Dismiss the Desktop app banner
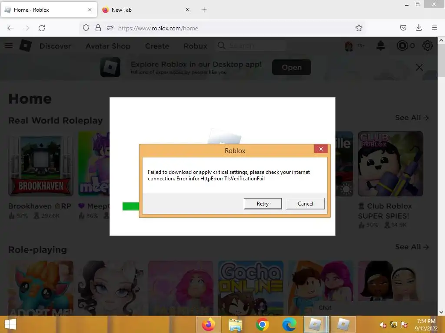The width and height of the screenshot is (445, 333). click(x=419, y=67)
